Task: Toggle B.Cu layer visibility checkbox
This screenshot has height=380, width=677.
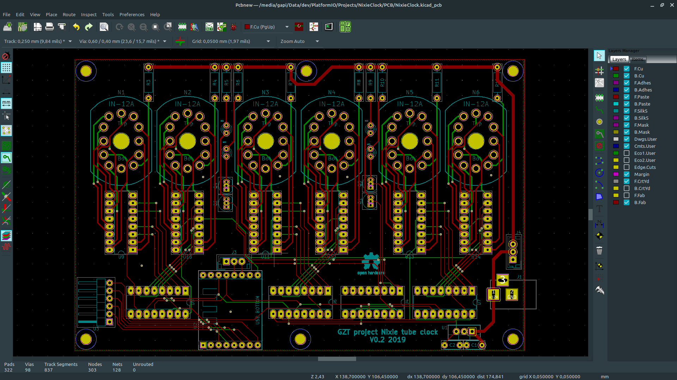Action: [627, 76]
